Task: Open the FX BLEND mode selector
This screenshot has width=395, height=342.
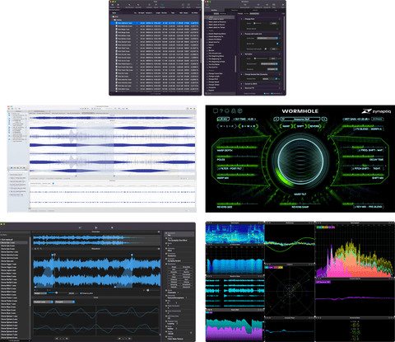Action: 369,129
